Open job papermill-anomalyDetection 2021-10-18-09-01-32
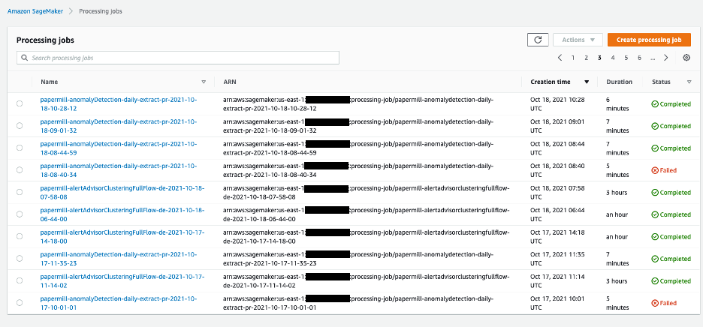The width and height of the screenshot is (703, 327). (119, 126)
